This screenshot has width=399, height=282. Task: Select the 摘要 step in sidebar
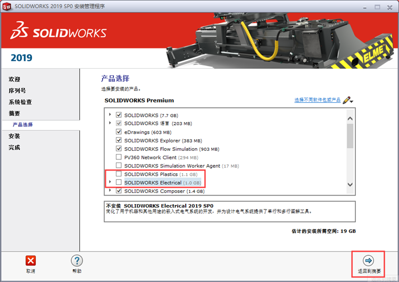click(x=14, y=113)
